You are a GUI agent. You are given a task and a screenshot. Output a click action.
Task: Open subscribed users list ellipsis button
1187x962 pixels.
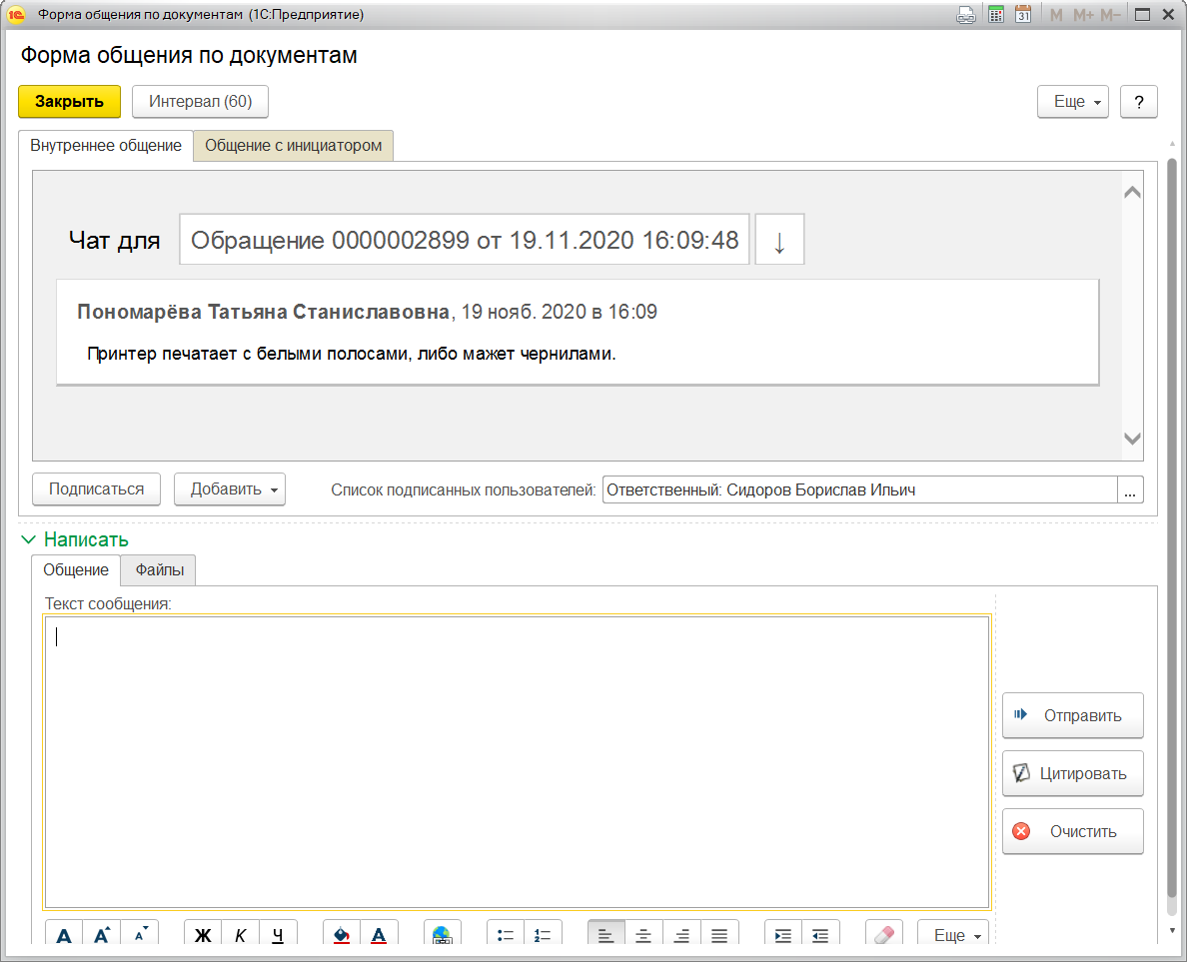pyautogui.click(x=1129, y=489)
